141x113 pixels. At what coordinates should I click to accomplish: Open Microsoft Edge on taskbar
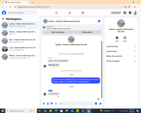click(56, 111)
